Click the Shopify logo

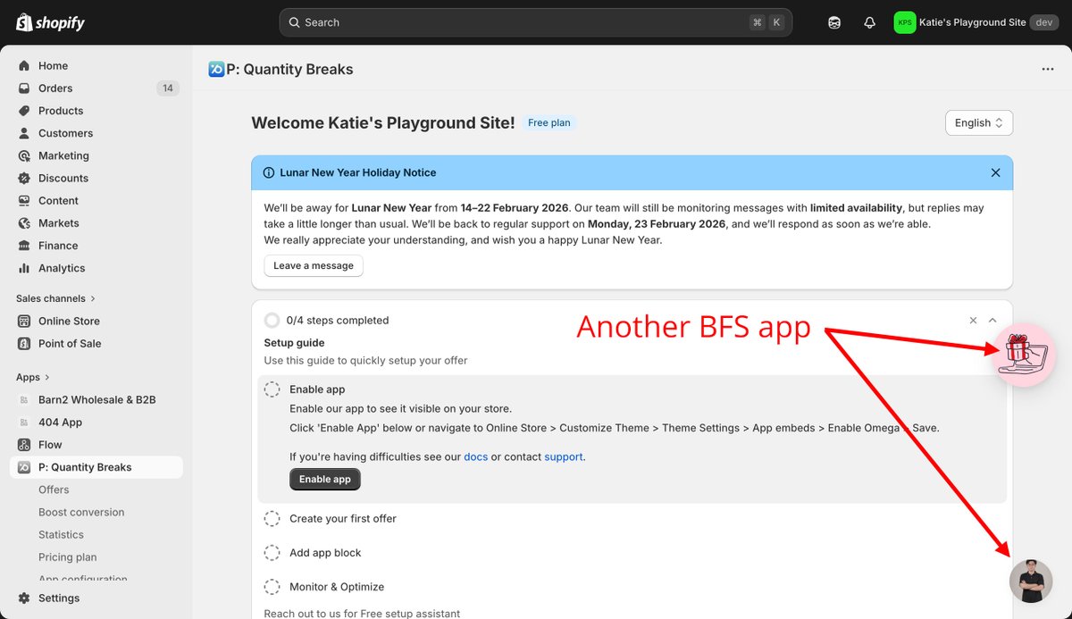[x=50, y=22]
